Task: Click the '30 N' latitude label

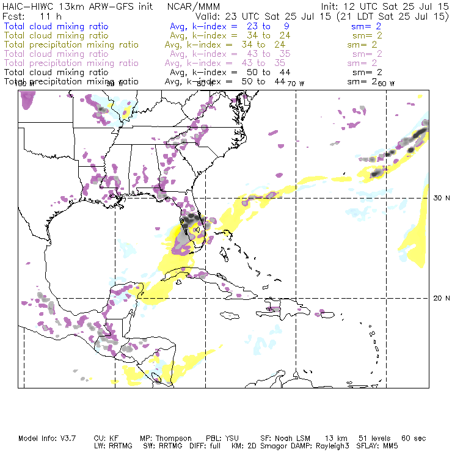Action: pyautogui.click(x=442, y=198)
